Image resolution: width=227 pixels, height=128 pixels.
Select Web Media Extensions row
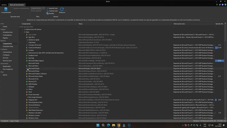[x=122, y=110]
